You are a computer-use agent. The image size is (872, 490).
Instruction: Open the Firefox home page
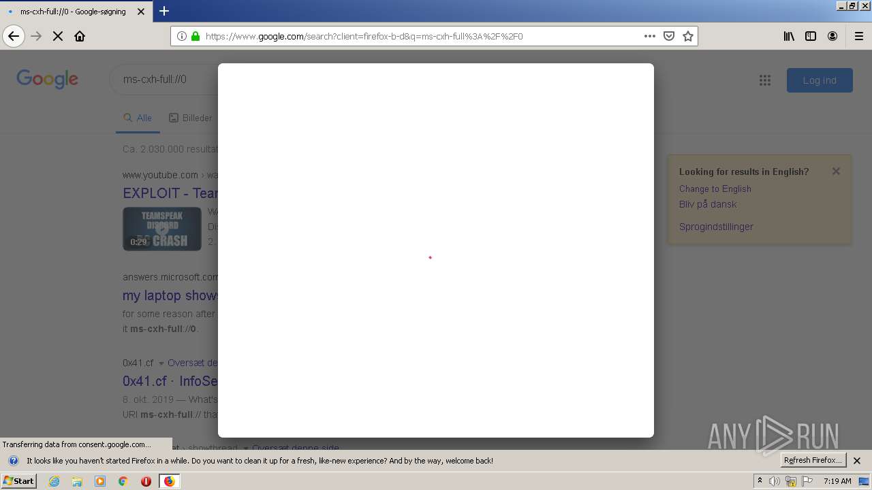(80, 36)
